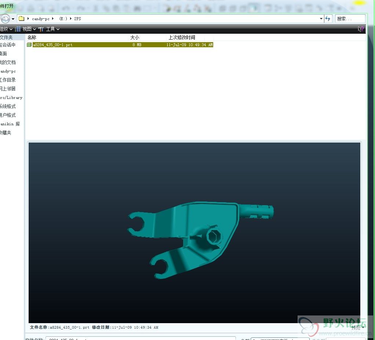Click the 文件名称 input field at bottom
The width and height of the screenshot is (375, 340).
(x=141, y=339)
